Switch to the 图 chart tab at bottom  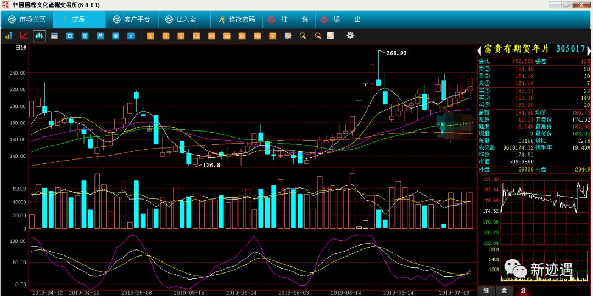click(523, 291)
